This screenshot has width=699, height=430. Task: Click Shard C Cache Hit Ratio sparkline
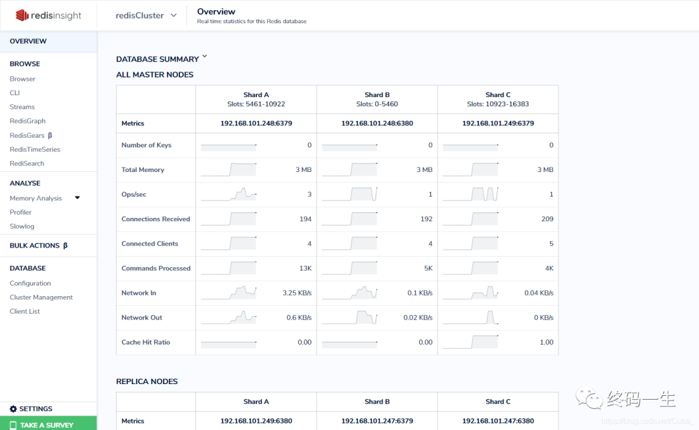click(471, 342)
